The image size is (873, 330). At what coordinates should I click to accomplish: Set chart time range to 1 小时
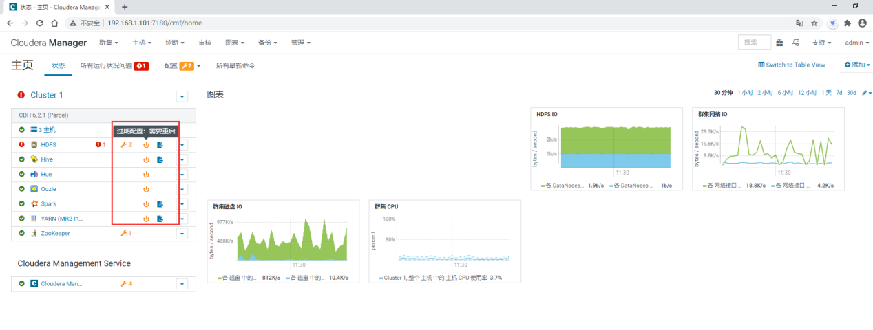point(746,93)
